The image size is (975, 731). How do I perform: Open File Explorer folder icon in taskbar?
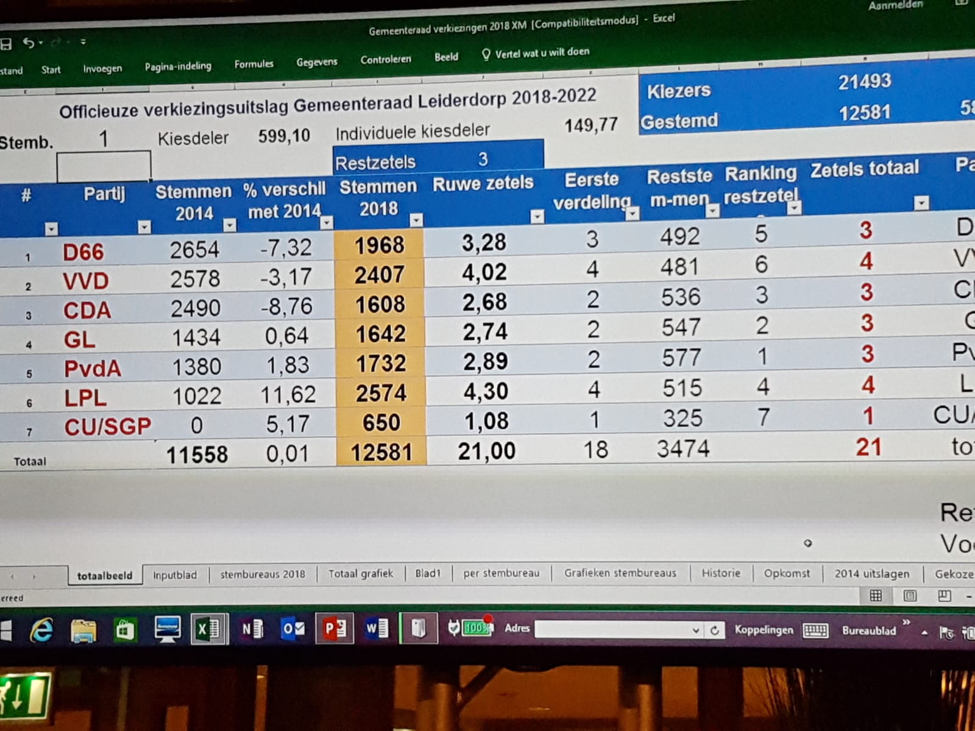[83, 630]
